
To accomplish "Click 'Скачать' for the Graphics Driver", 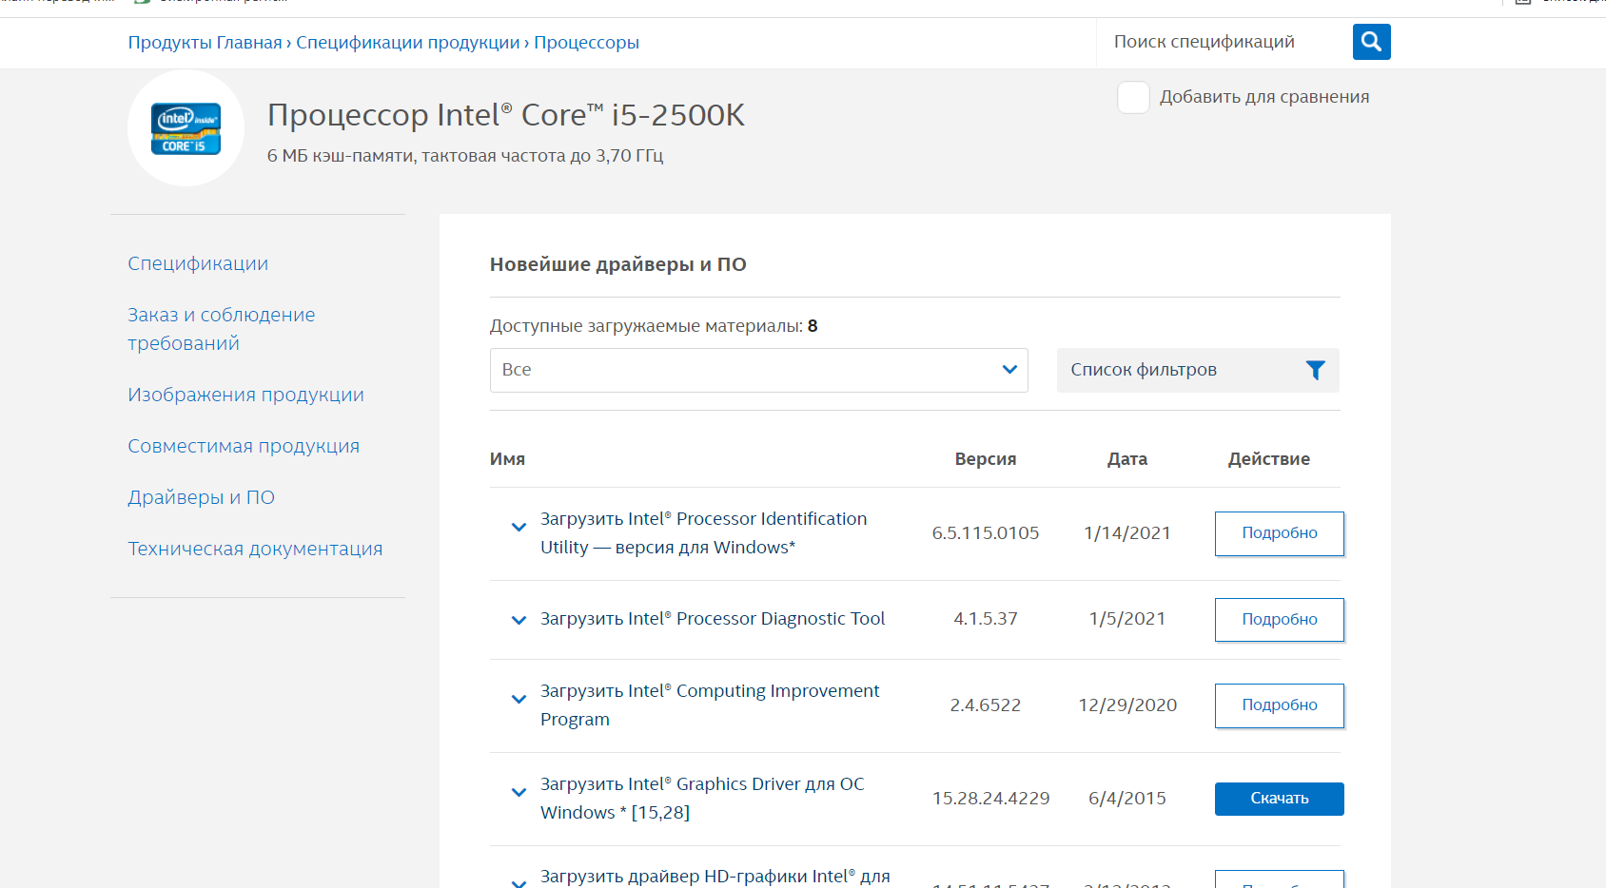I will (x=1279, y=799).
